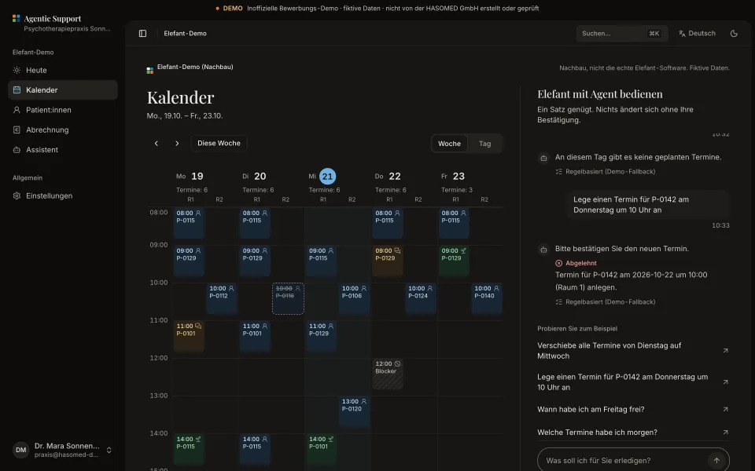
Task: Go to Abrechnung in the sidebar
Action: tap(63, 130)
